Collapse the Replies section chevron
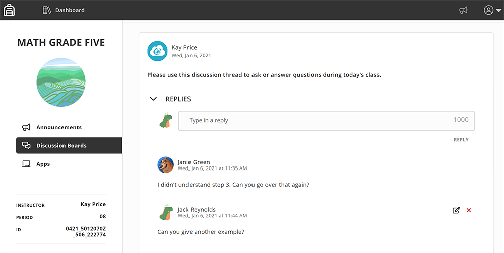The width and height of the screenshot is (504, 253). click(153, 99)
